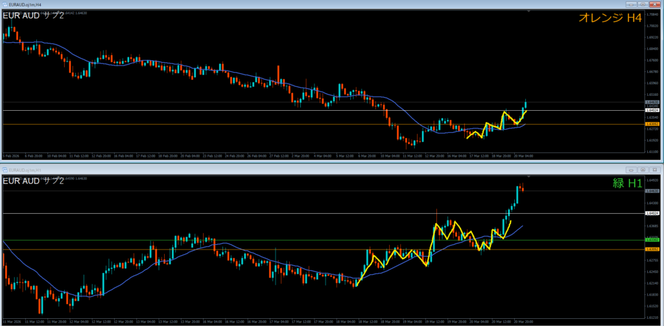This screenshot has width=664, height=326.
Task: Select the 緑 H1 text label
Action: (624, 184)
